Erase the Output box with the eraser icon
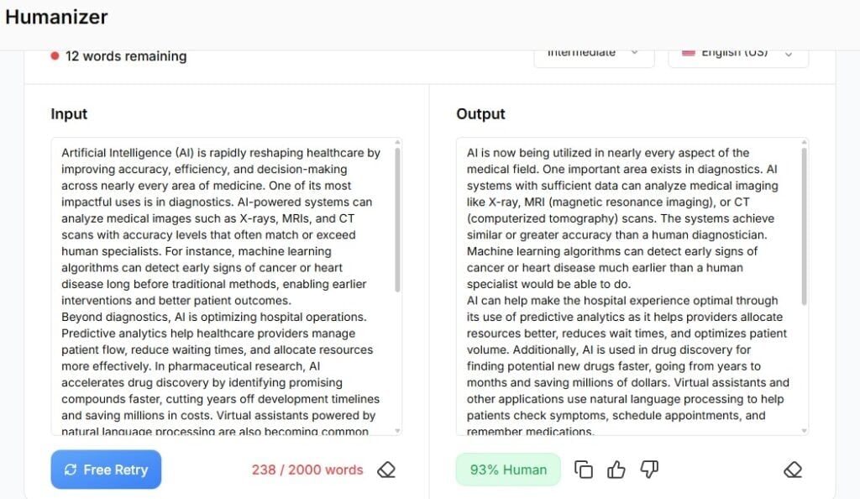The width and height of the screenshot is (860, 499). coord(792,470)
